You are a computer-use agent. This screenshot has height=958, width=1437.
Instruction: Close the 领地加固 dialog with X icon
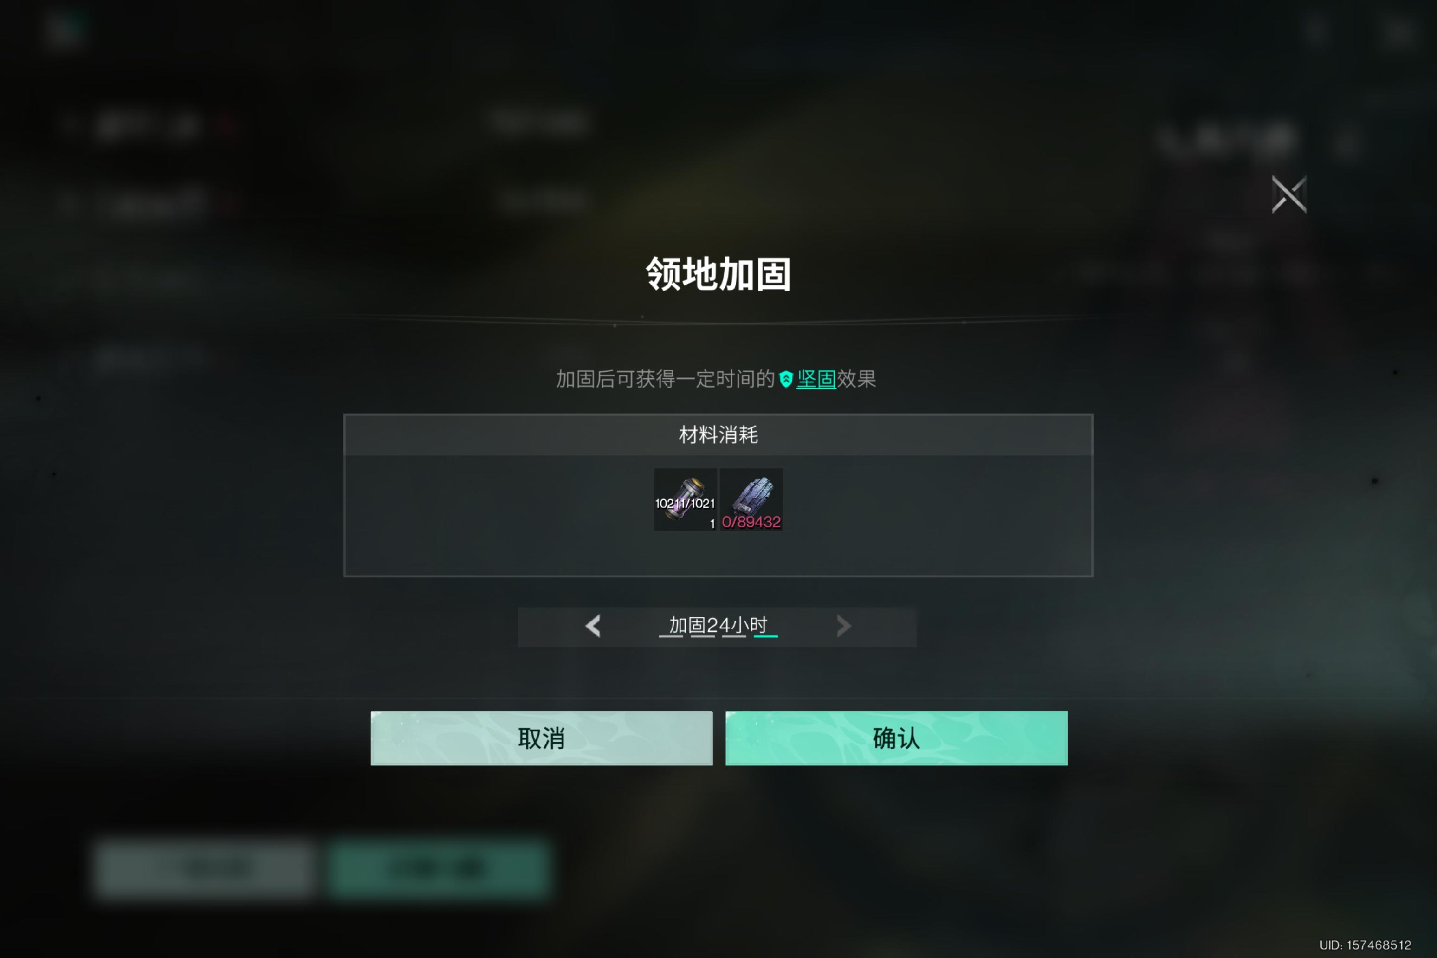[x=1289, y=194]
